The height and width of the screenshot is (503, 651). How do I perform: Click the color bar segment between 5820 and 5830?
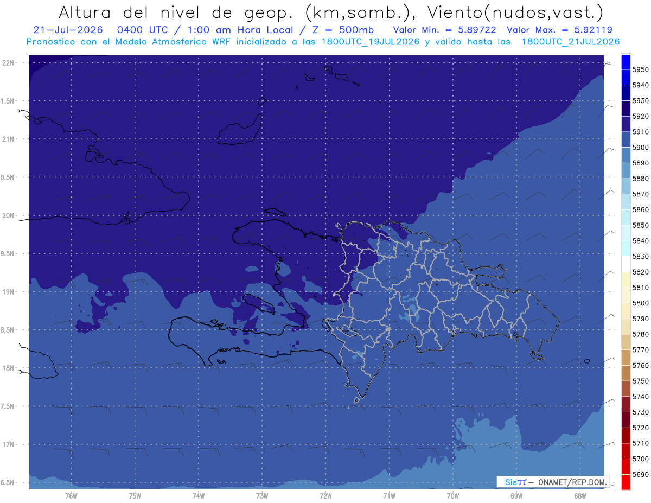[626, 264]
